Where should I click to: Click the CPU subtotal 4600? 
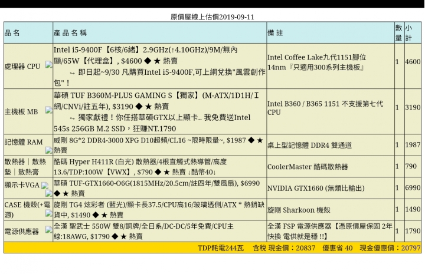click(x=413, y=62)
